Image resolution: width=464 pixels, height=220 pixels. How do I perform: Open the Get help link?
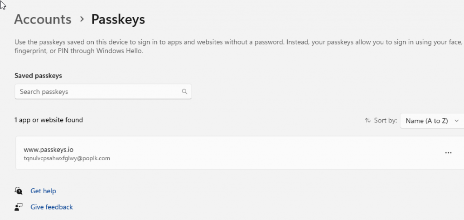(43, 191)
